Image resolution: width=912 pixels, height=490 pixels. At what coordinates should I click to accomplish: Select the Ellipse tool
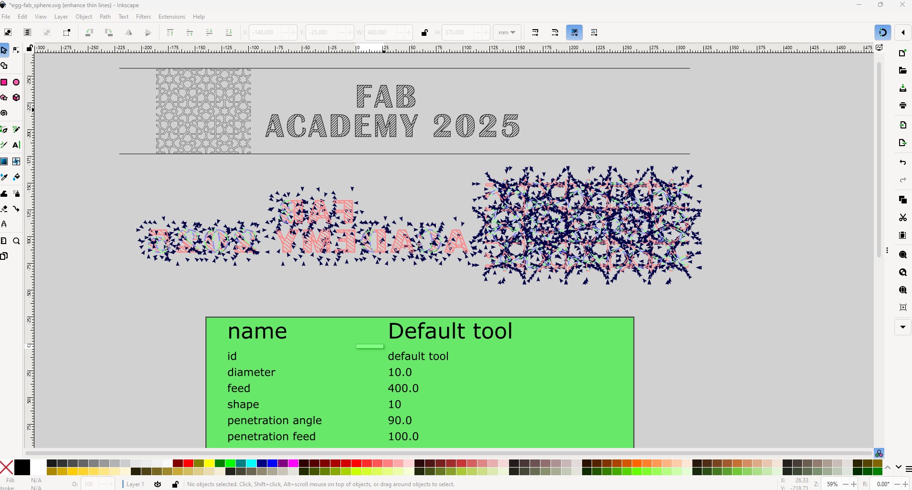16,82
